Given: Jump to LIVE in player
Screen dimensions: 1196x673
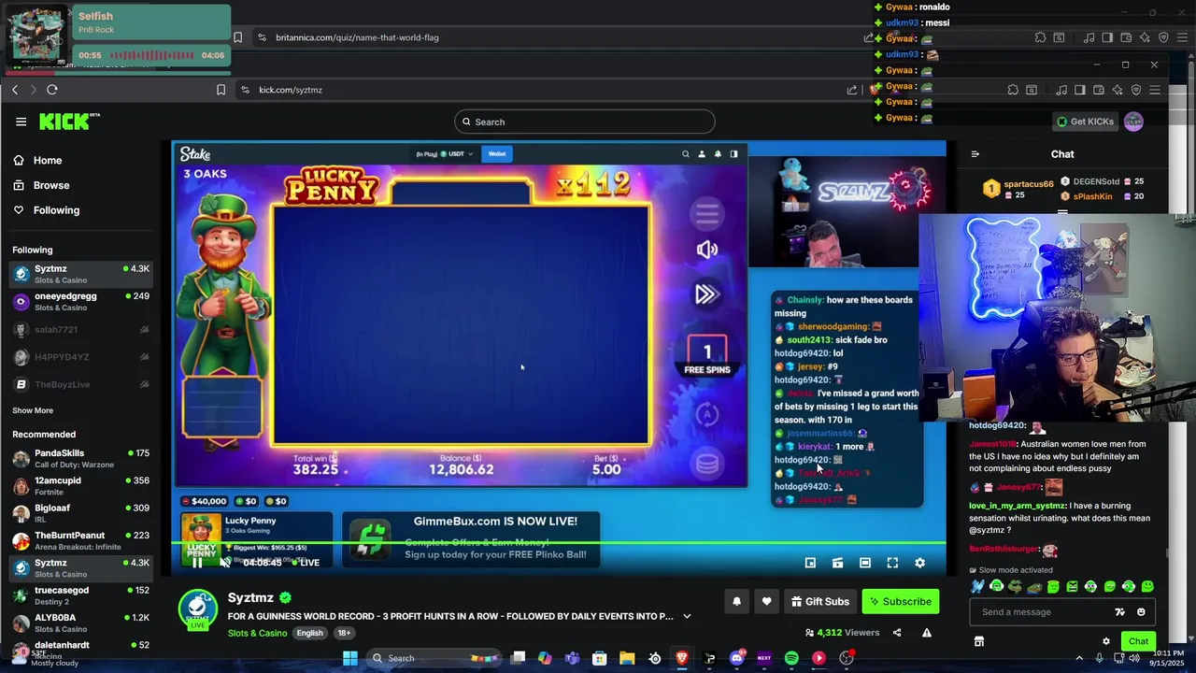Looking at the screenshot, I should tap(305, 563).
